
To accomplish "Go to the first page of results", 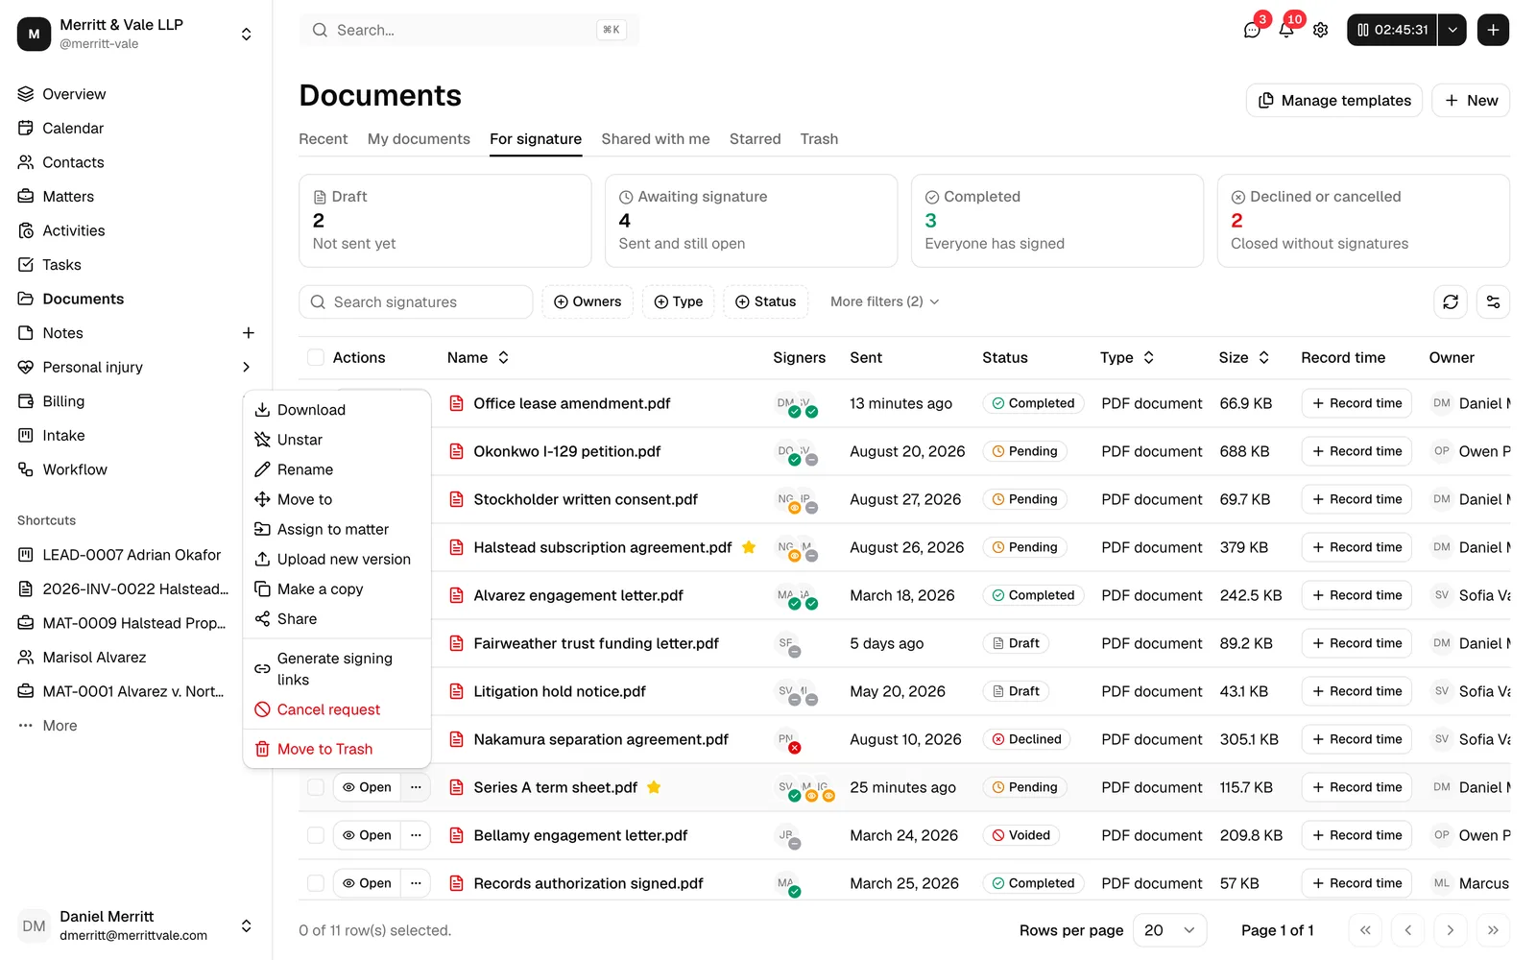I will click(1365, 930).
